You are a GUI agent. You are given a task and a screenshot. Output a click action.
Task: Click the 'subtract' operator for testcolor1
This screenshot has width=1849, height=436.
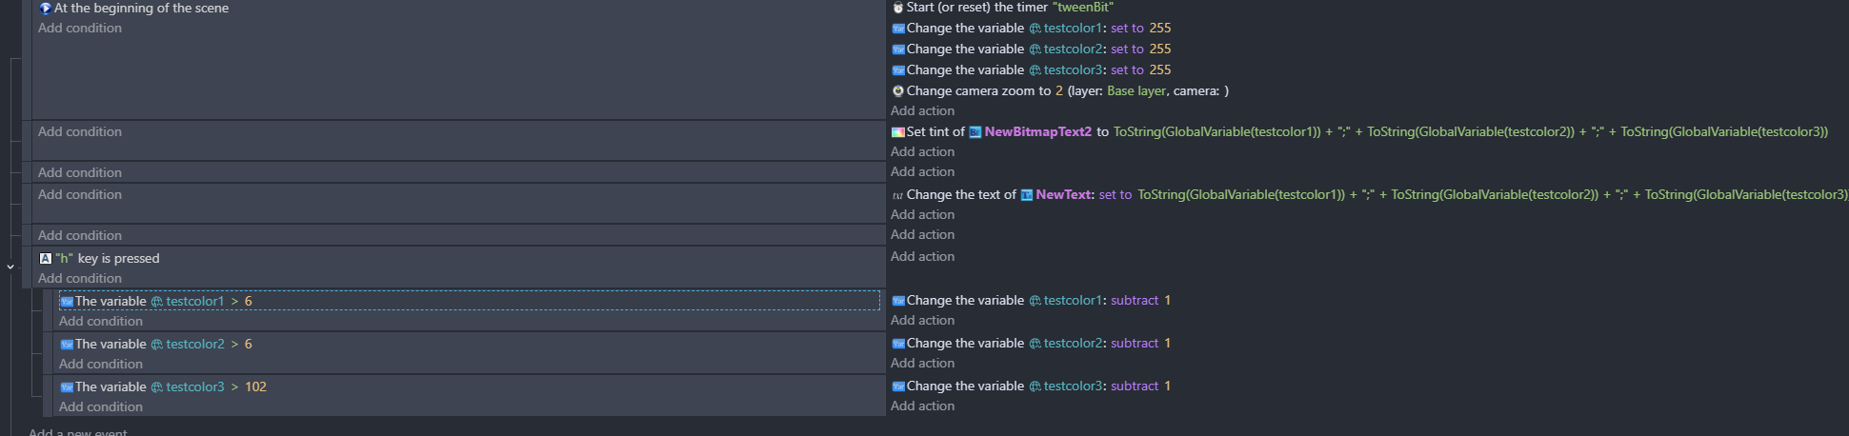pyautogui.click(x=1135, y=301)
